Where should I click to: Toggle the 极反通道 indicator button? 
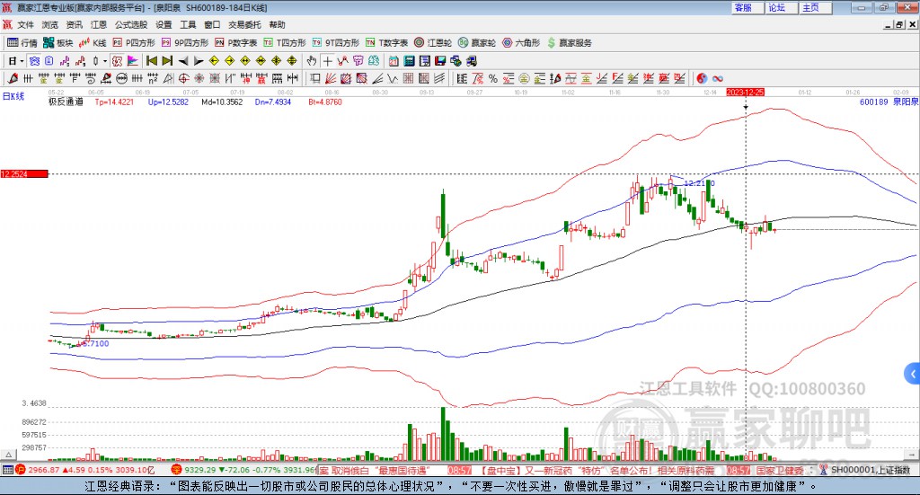point(66,102)
